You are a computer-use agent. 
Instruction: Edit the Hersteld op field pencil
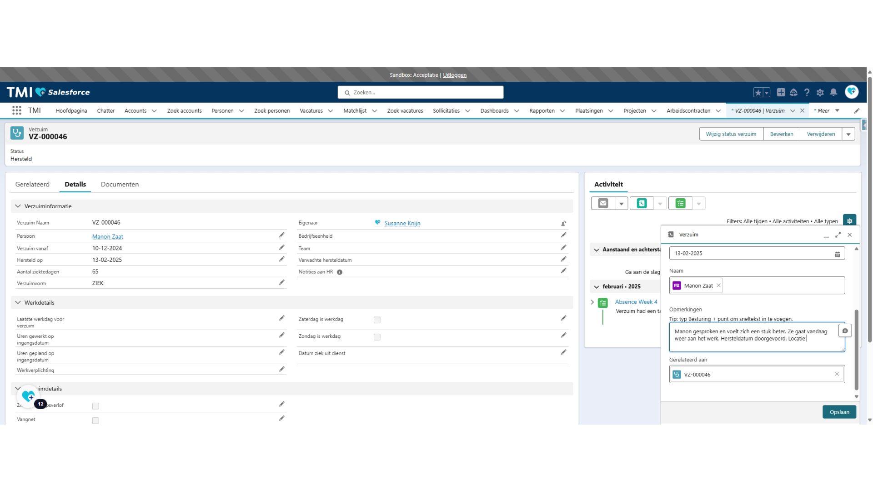tap(282, 259)
